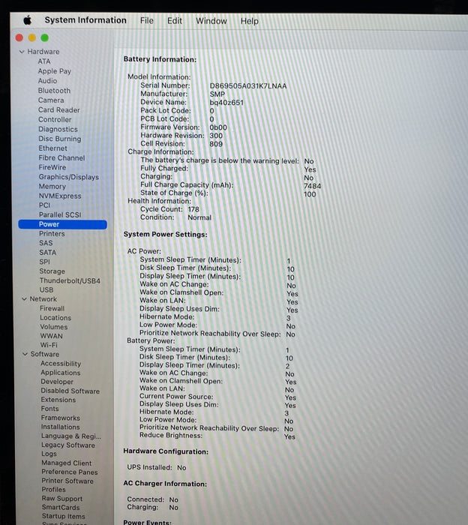468x525 pixels.
Task: Select FireWire in sidebar
Action: 52,167
